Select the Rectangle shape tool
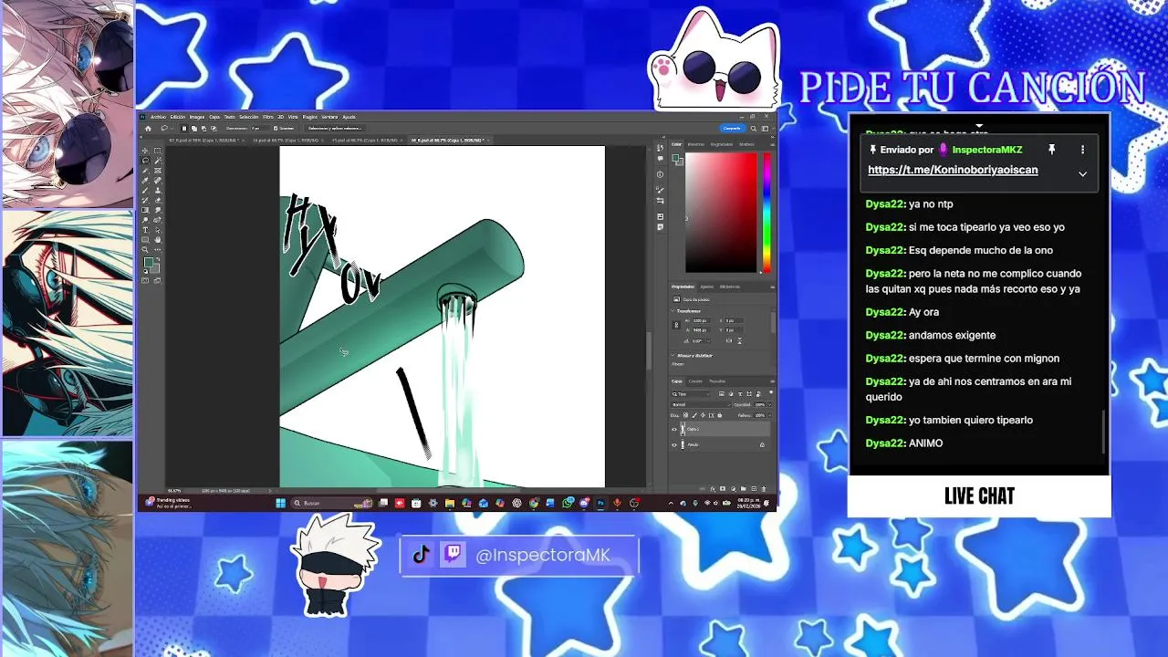 (x=145, y=240)
